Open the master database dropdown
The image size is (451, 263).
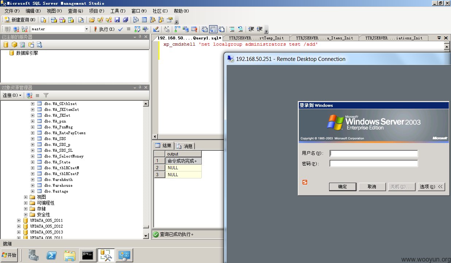[86, 29]
